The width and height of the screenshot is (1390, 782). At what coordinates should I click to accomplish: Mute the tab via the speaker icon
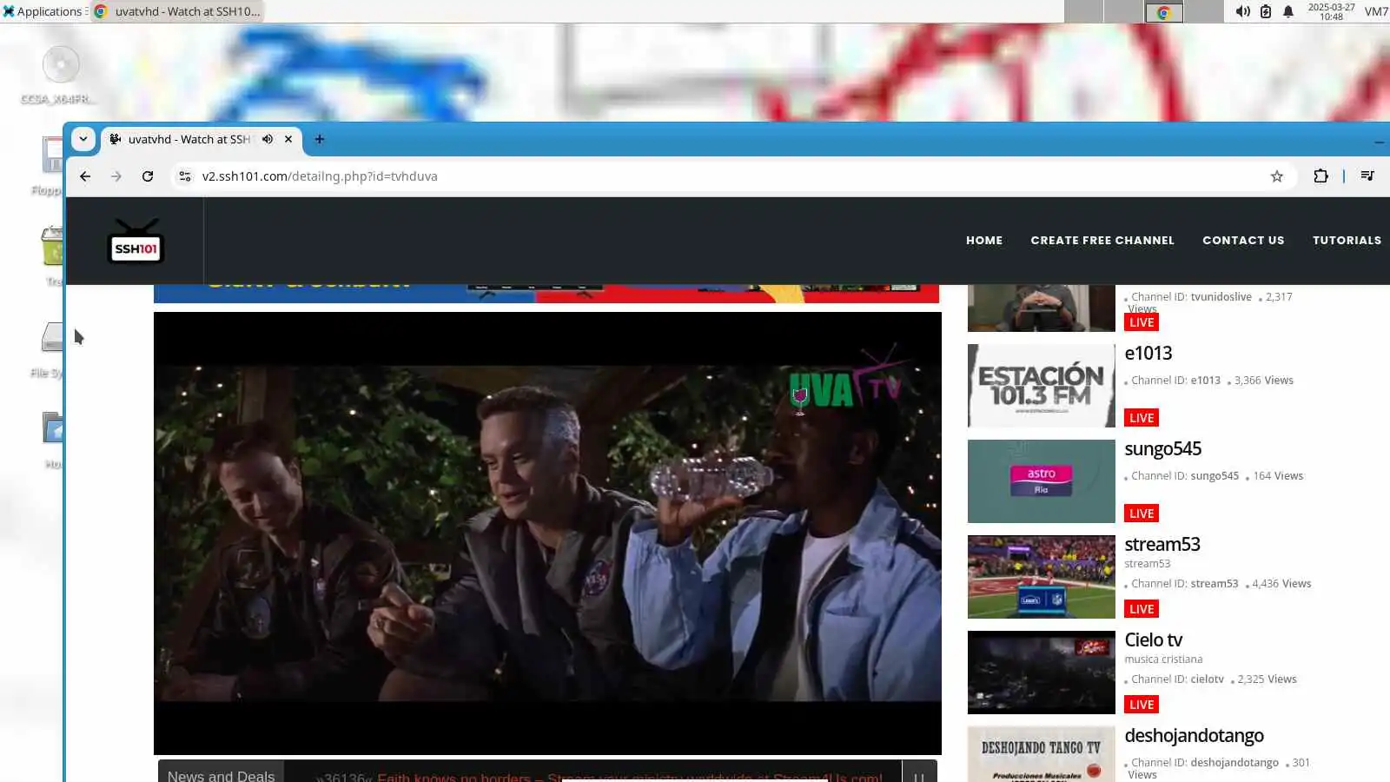pyautogui.click(x=268, y=139)
